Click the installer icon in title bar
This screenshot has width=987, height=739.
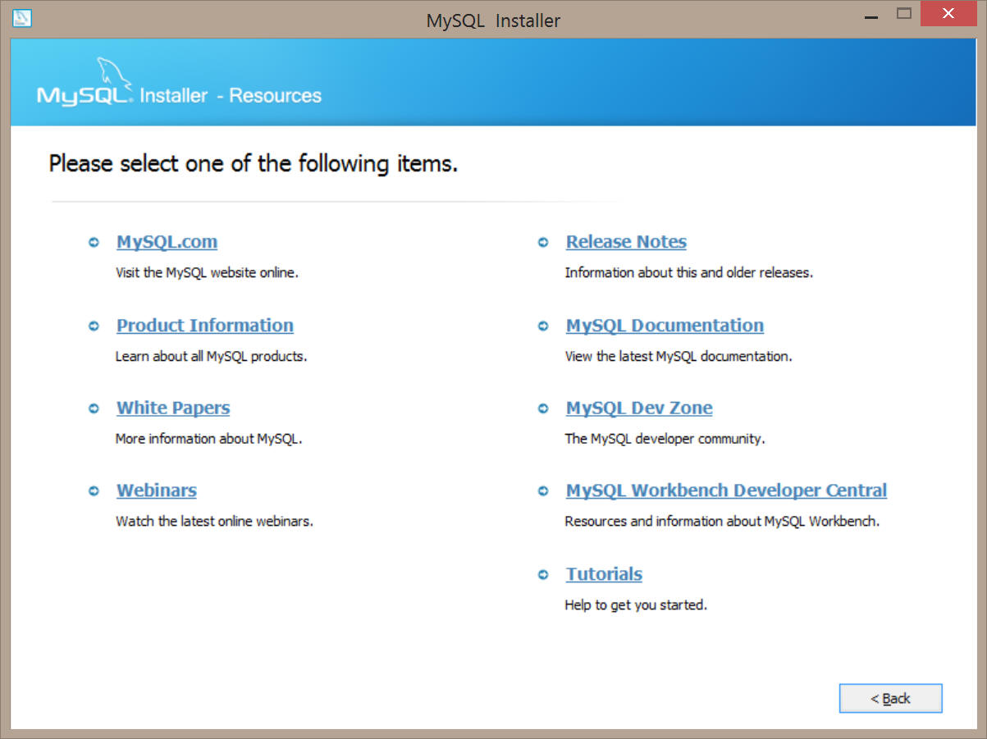coord(23,17)
